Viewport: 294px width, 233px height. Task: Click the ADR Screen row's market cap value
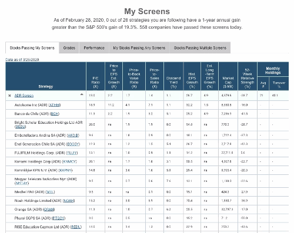[x=226, y=96]
